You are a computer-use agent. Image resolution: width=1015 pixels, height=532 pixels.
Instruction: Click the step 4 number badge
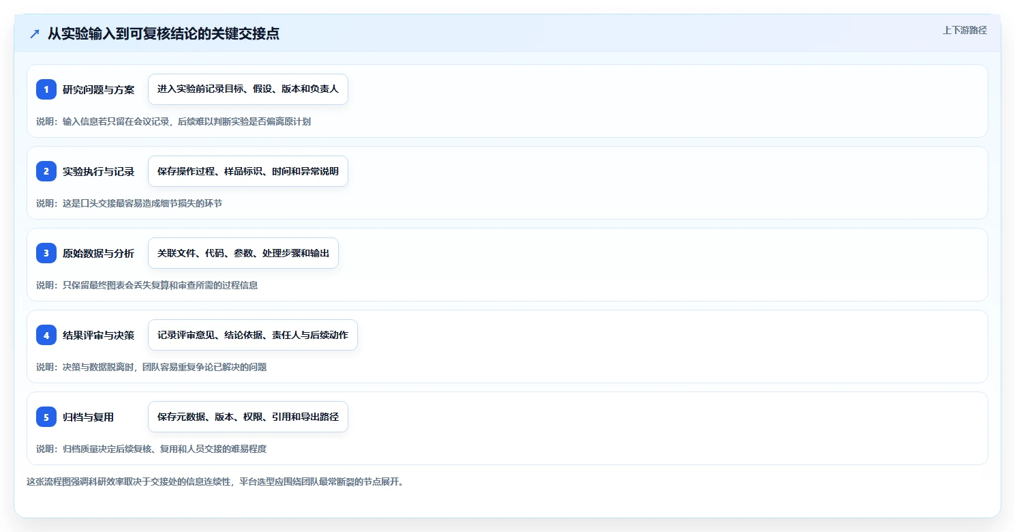[x=46, y=335]
